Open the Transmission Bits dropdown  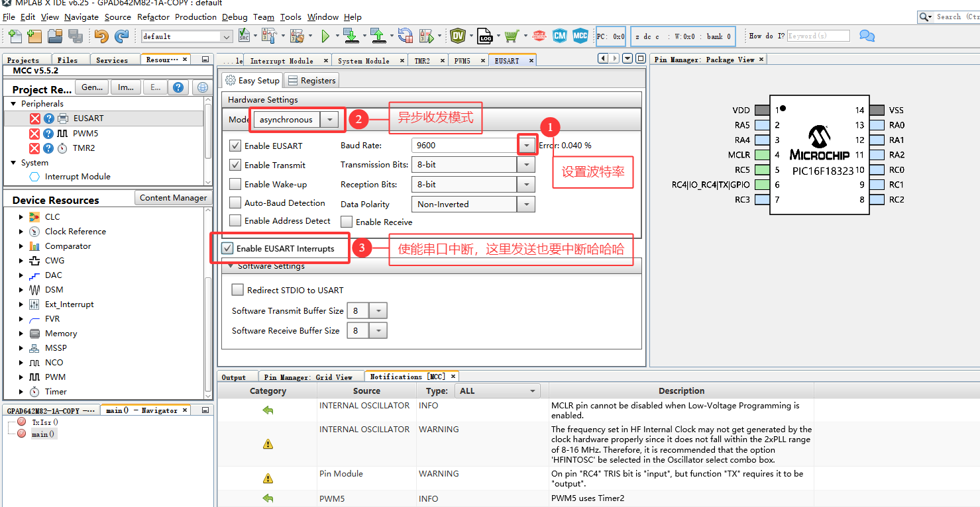tap(527, 165)
